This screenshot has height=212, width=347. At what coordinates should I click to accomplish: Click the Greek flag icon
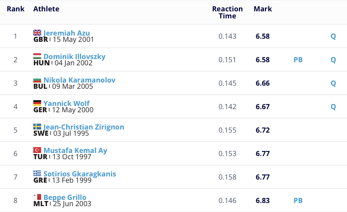coord(37,174)
